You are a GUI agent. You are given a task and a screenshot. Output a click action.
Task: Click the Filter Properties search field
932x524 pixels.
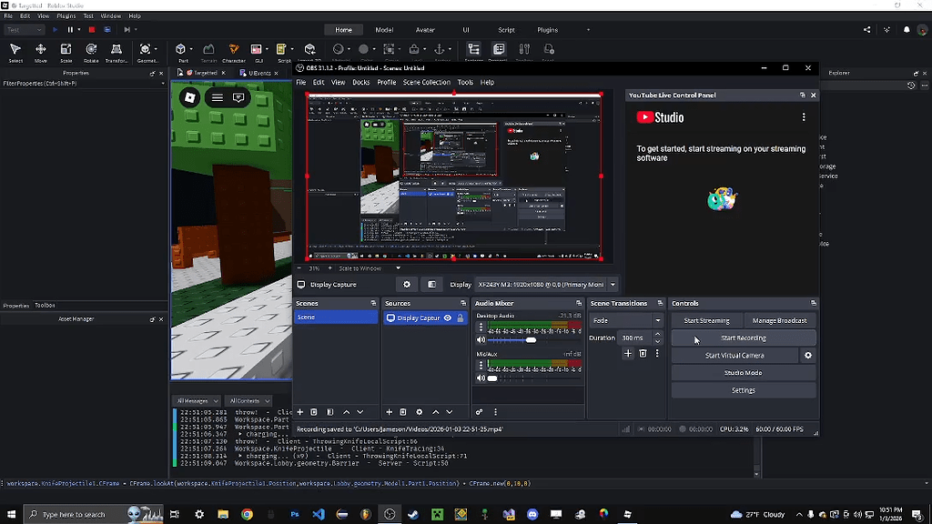click(x=82, y=84)
